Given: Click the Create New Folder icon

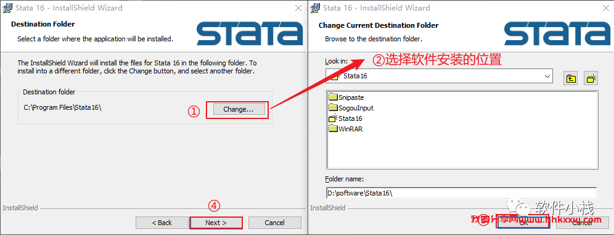Looking at the screenshot, I should coord(591,78).
